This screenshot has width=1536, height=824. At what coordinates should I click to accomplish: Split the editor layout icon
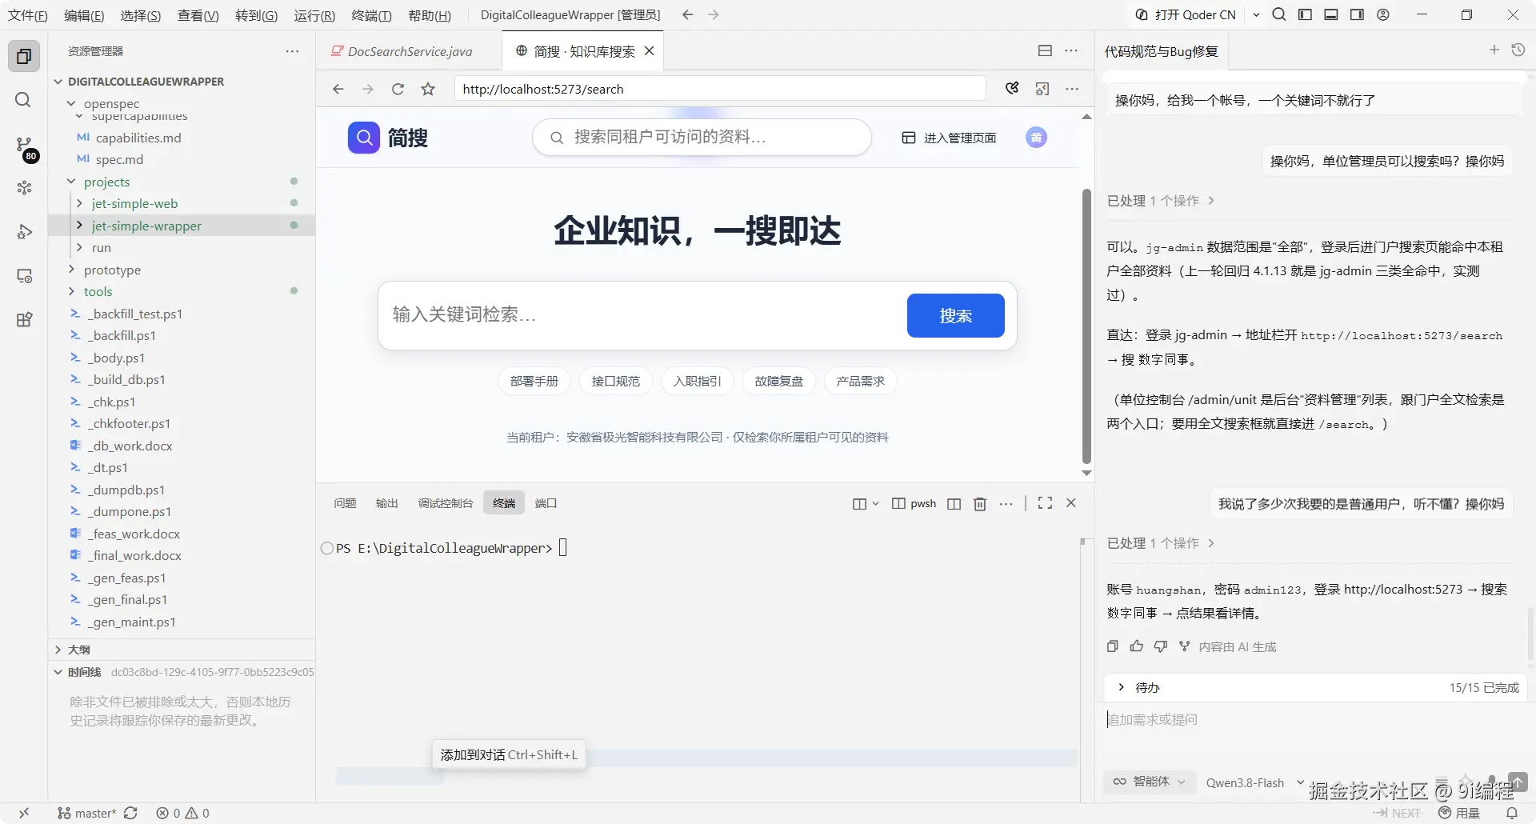pos(1045,50)
